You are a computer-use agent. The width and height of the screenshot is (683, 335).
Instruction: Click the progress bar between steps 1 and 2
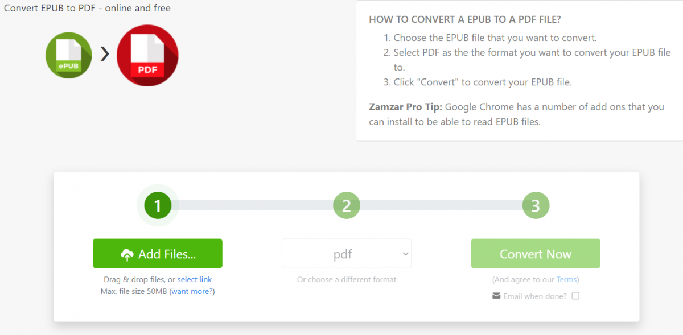point(252,205)
